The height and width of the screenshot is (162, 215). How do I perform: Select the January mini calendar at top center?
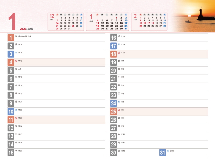tap(108, 21)
